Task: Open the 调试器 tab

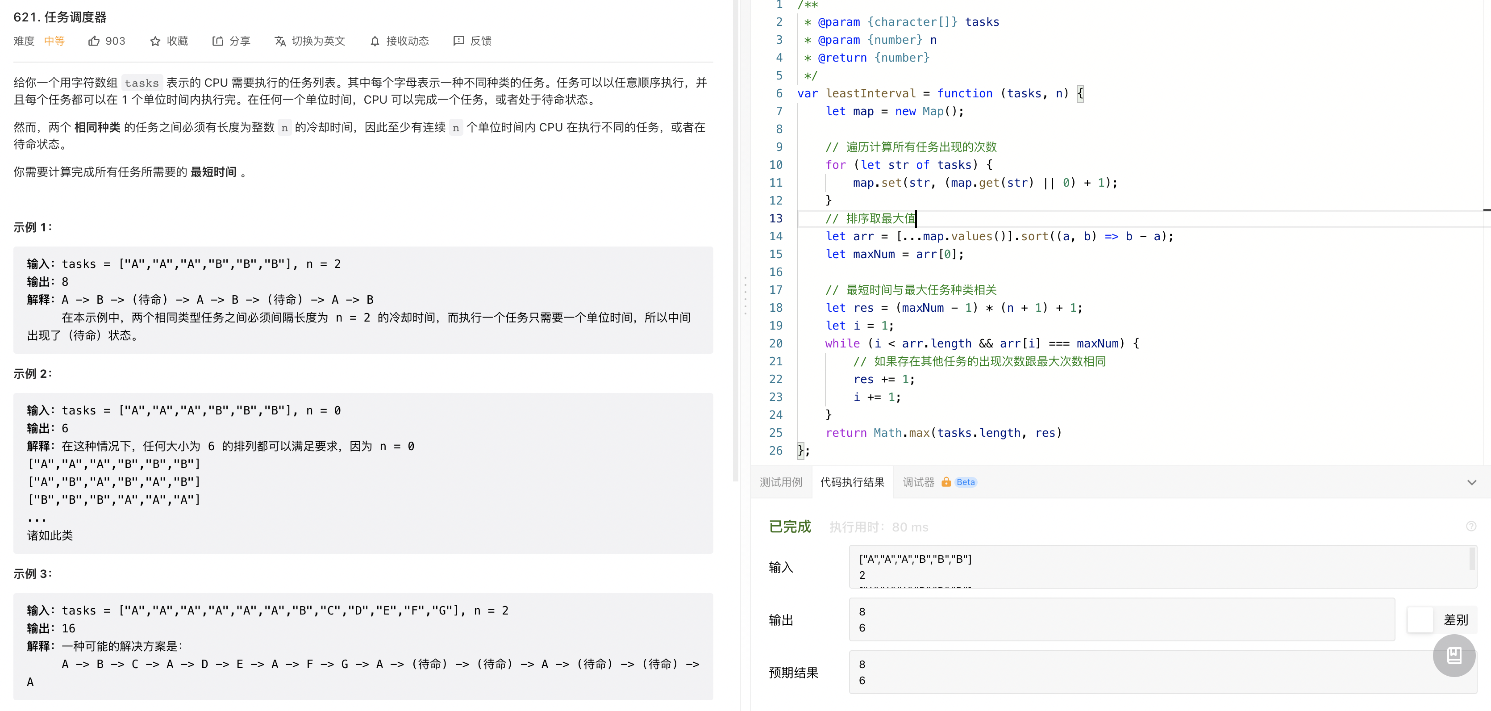Action: 919,482
